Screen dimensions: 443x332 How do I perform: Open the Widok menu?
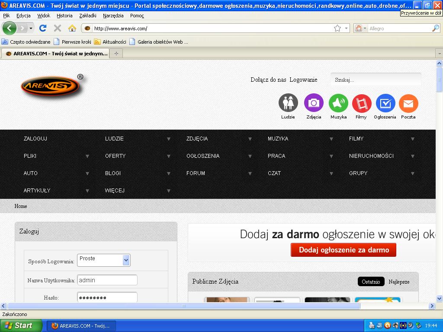(x=44, y=16)
